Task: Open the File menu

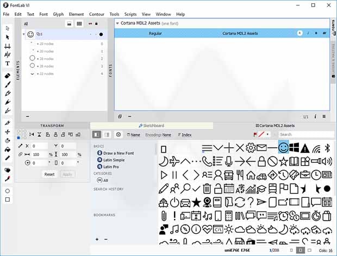Action: (x=6, y=14)
